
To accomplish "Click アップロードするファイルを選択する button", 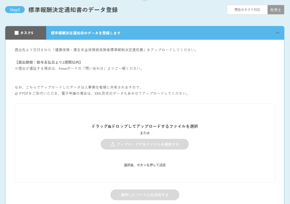I will (145, 144).
